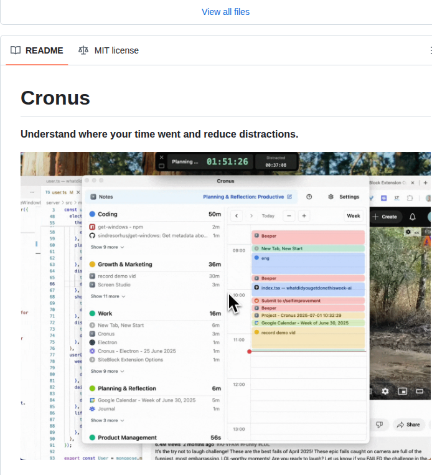Open Notes in the Cronus window
The height and width of the screenshot is (475, 432).
102,197
